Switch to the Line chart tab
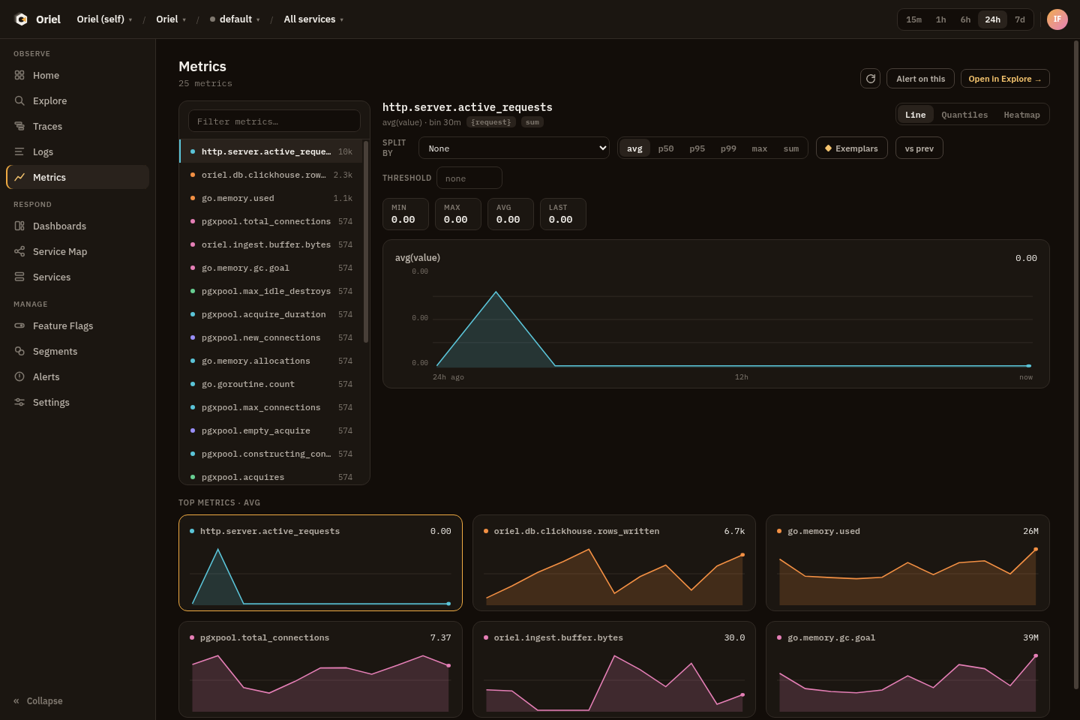 (x=915, y=115)
